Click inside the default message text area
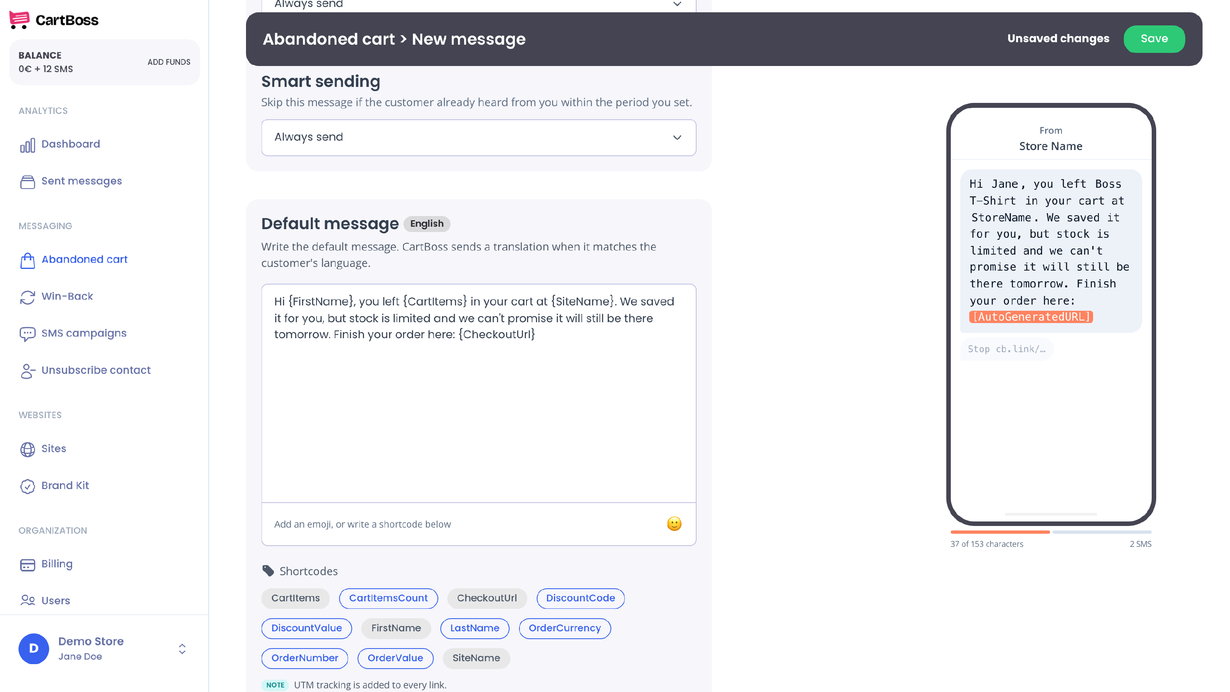 click(478, 393)
